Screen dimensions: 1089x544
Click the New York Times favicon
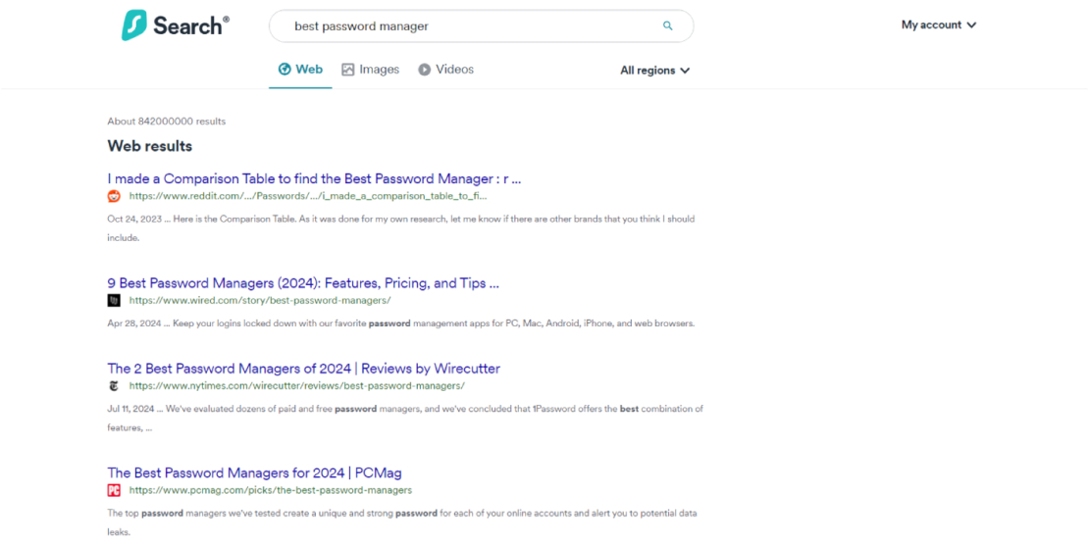pos(114,386)
